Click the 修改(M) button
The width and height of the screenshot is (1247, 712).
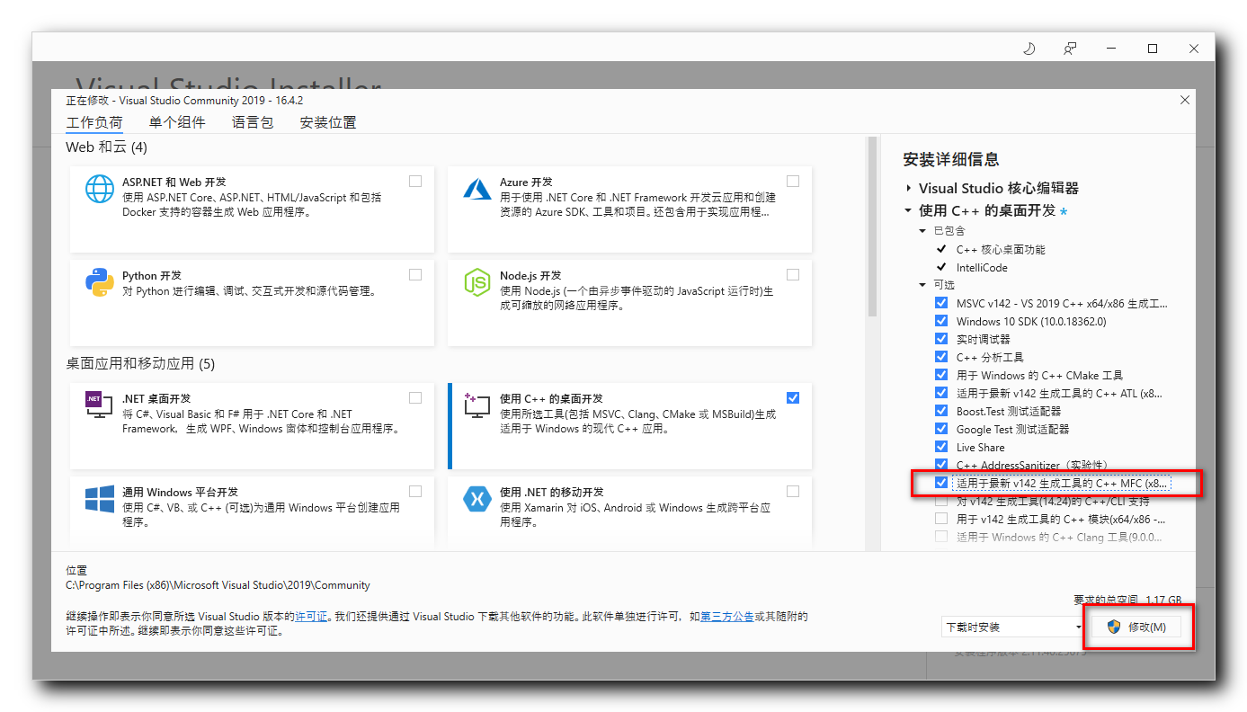click(1136, 627)
